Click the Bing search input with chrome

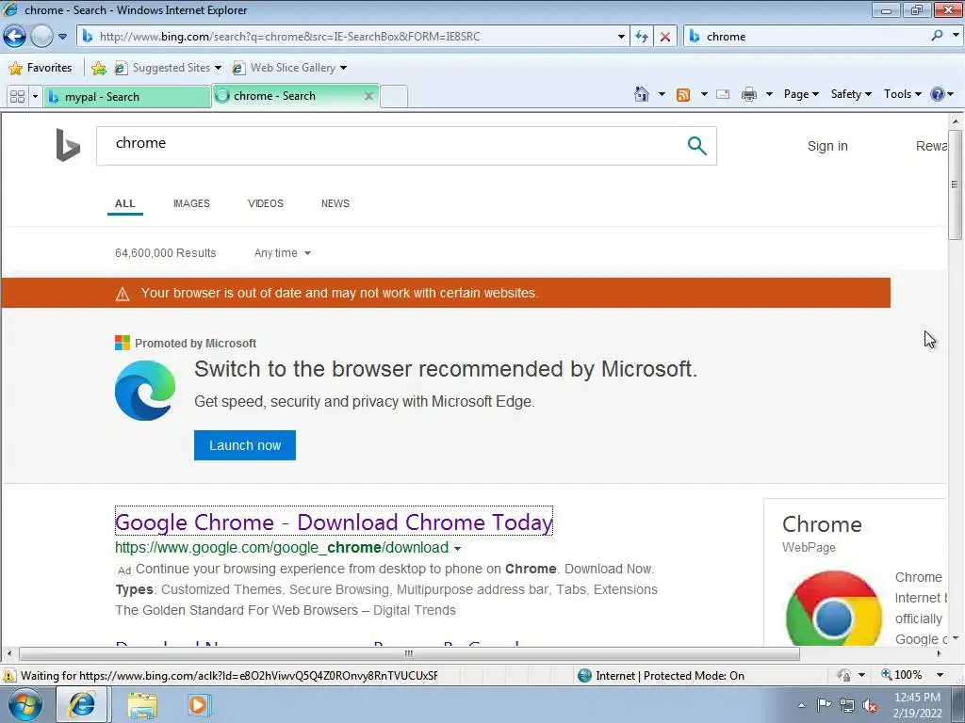pos(387,146)
